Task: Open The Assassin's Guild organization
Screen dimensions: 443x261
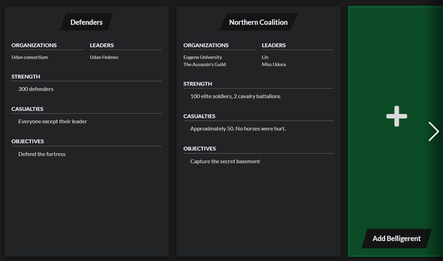Action: pos(205,64)
